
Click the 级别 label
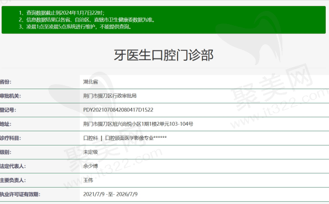point(5,152)
